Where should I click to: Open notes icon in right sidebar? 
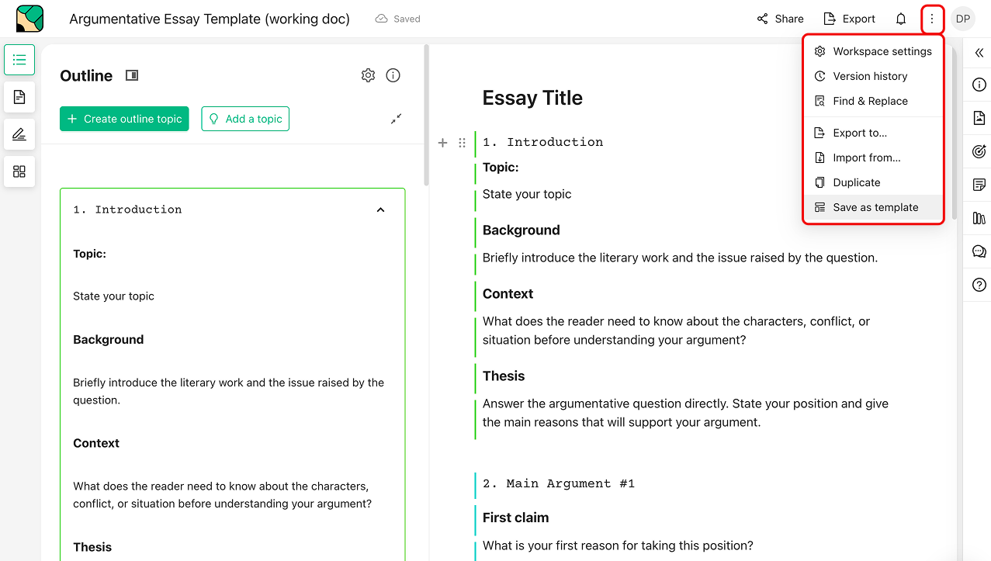[x=979, y=185]
